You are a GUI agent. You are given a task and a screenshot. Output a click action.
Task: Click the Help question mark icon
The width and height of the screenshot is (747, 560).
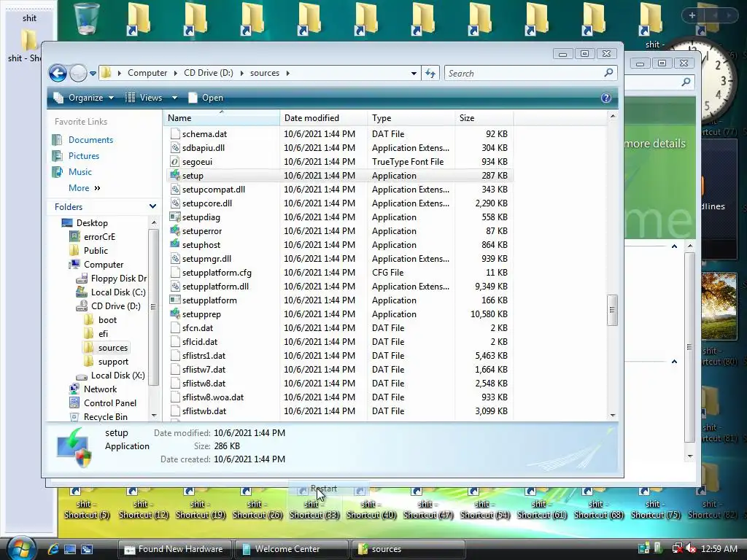coord(606,98)
